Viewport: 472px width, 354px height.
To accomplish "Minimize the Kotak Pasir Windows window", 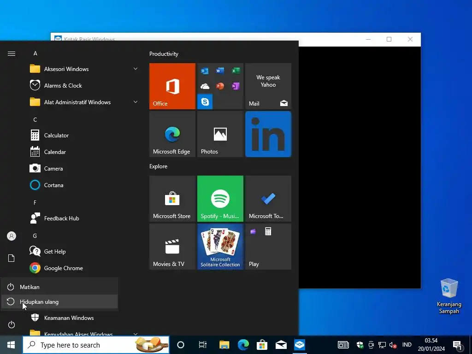I will click(x=368, y=39).
